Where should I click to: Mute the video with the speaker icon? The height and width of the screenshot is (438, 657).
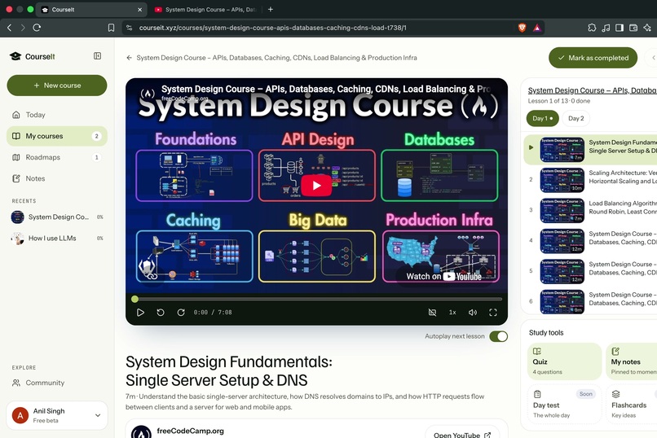473,312
